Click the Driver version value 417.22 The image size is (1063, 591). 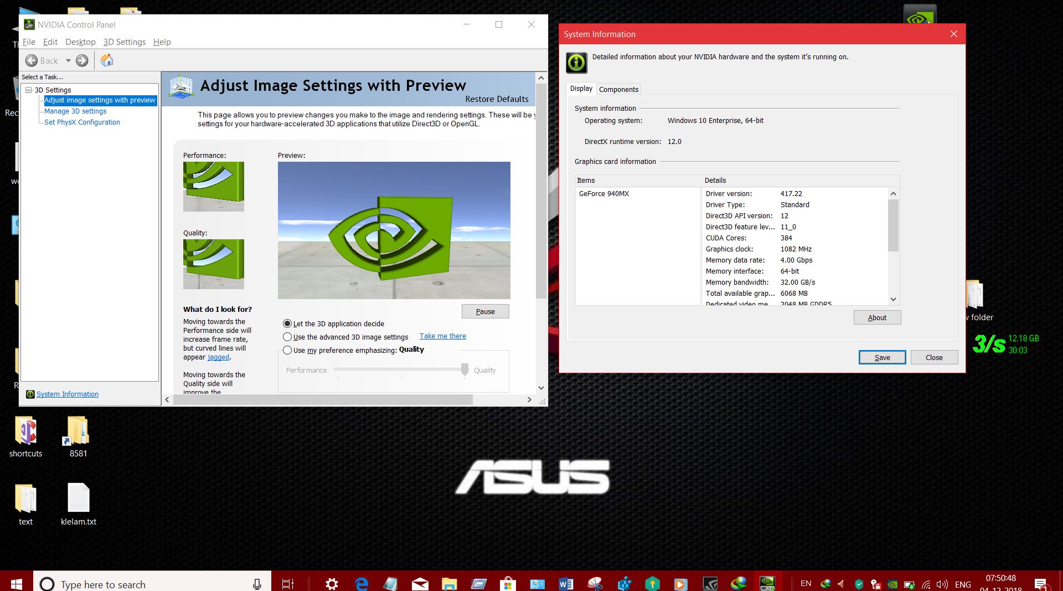(x=791, y=194)
